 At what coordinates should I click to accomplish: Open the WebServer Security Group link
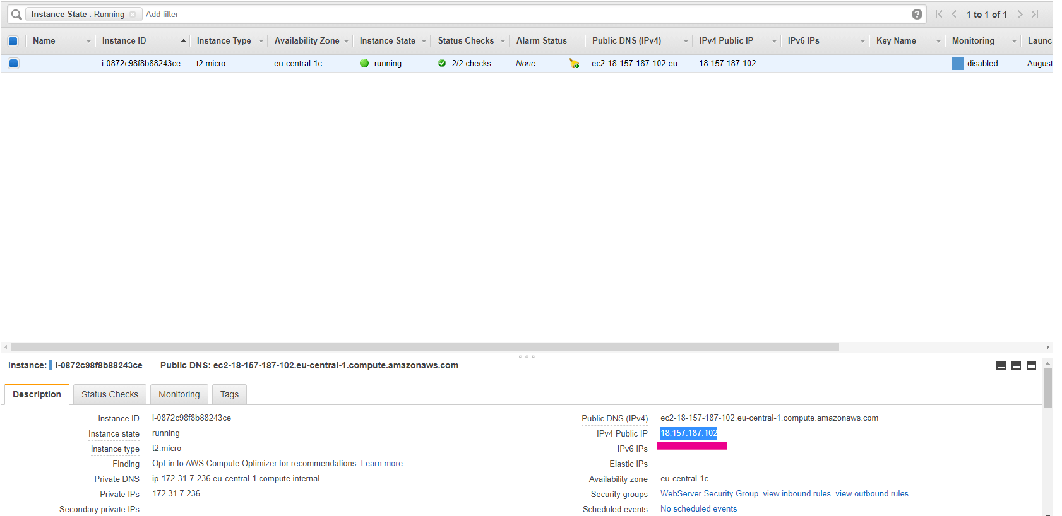tap(710, 494)
